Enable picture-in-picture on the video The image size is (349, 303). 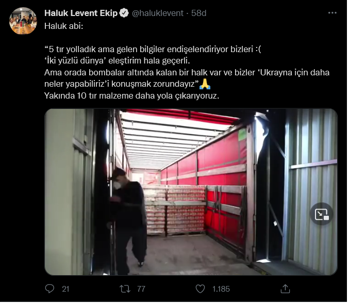(x=322, y=214)
